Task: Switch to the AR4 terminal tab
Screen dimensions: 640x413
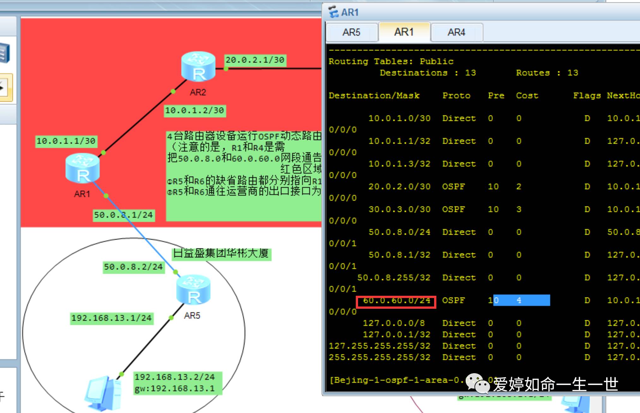Action: tap(456, 32)
